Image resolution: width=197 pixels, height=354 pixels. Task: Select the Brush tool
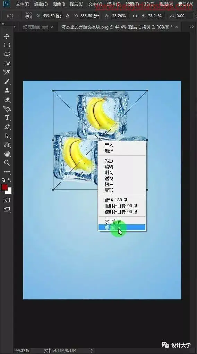tap(7, 81)
